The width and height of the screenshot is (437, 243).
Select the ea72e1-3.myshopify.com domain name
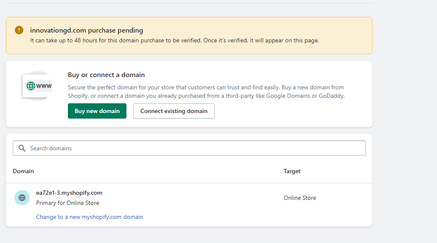(69, 193)
